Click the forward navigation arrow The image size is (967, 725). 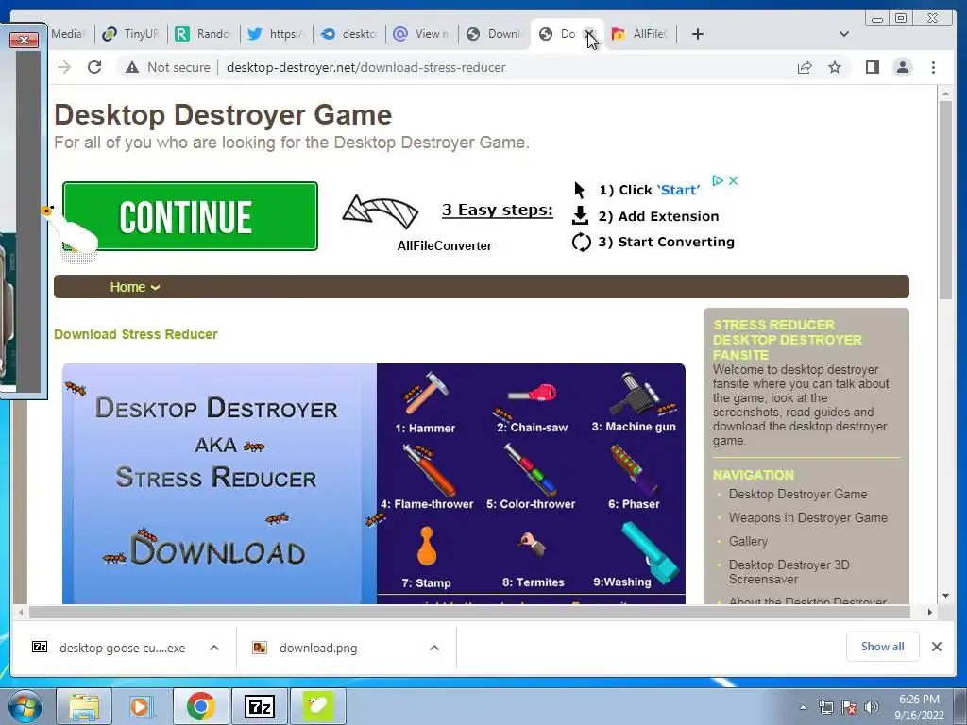click(64, 67)
